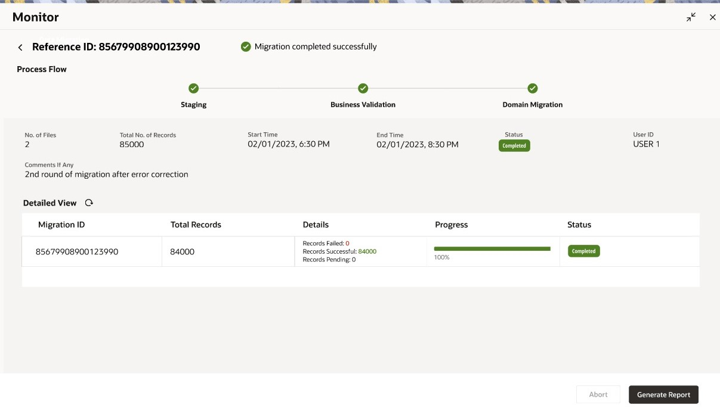Click the 100% progress bar
Screen dimensions: 720x414
click(492, 249)
